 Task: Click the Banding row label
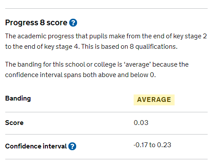(x=18, y=98)
